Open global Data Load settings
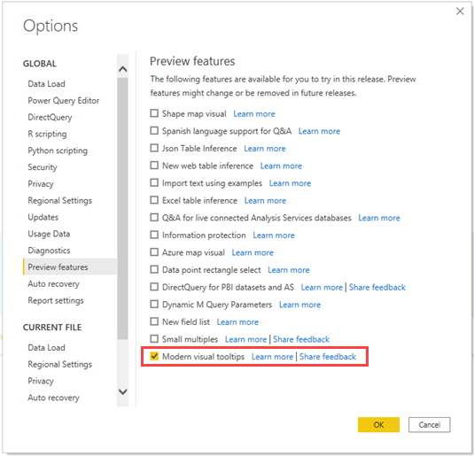 click(x=47, y=84)
